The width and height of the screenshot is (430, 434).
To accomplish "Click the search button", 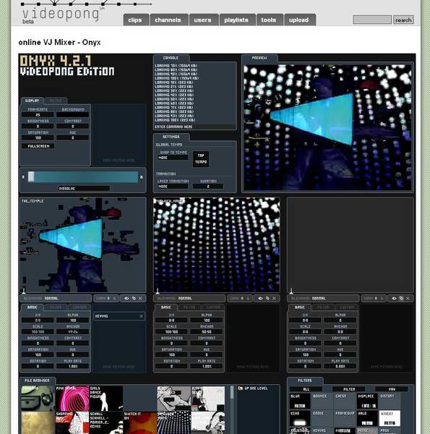I will pos(403,20).
